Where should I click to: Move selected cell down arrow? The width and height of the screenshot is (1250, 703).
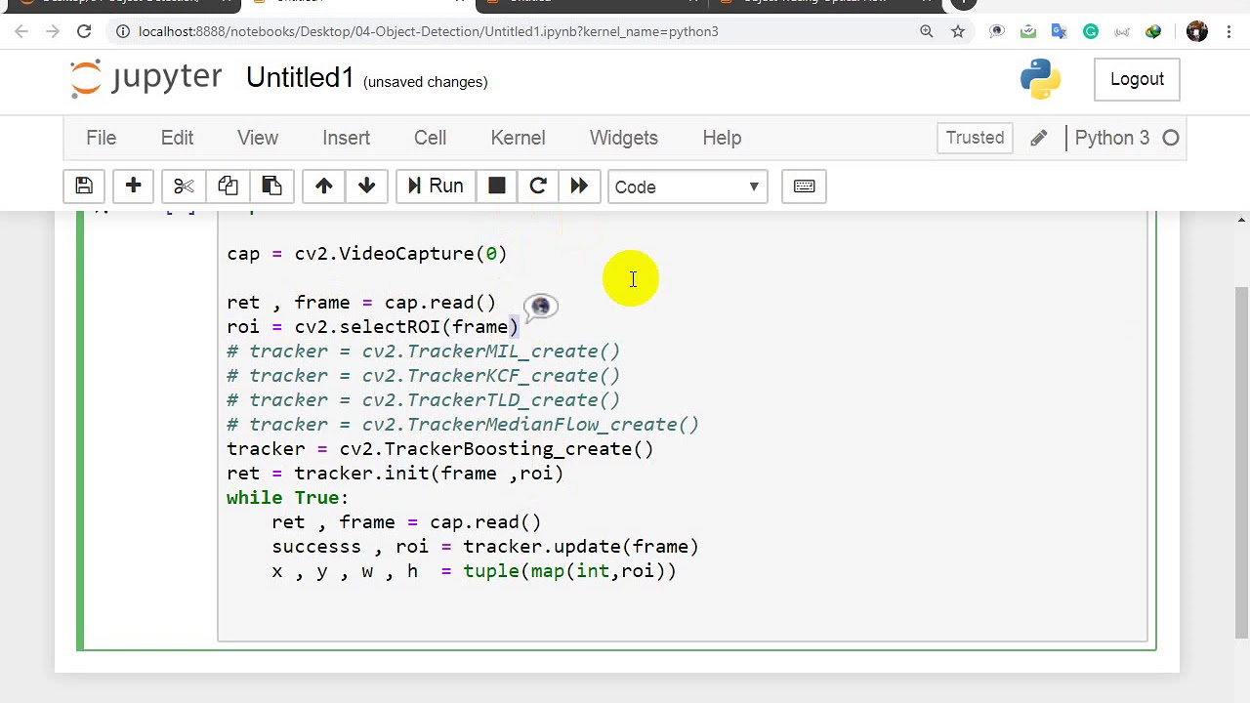[367, 186]
